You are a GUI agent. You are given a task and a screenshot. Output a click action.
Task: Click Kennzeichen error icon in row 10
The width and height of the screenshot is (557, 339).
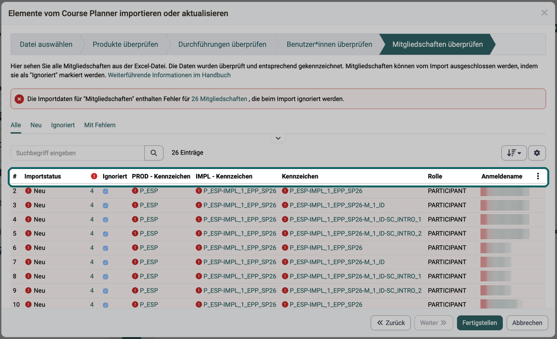pos(285,305)
